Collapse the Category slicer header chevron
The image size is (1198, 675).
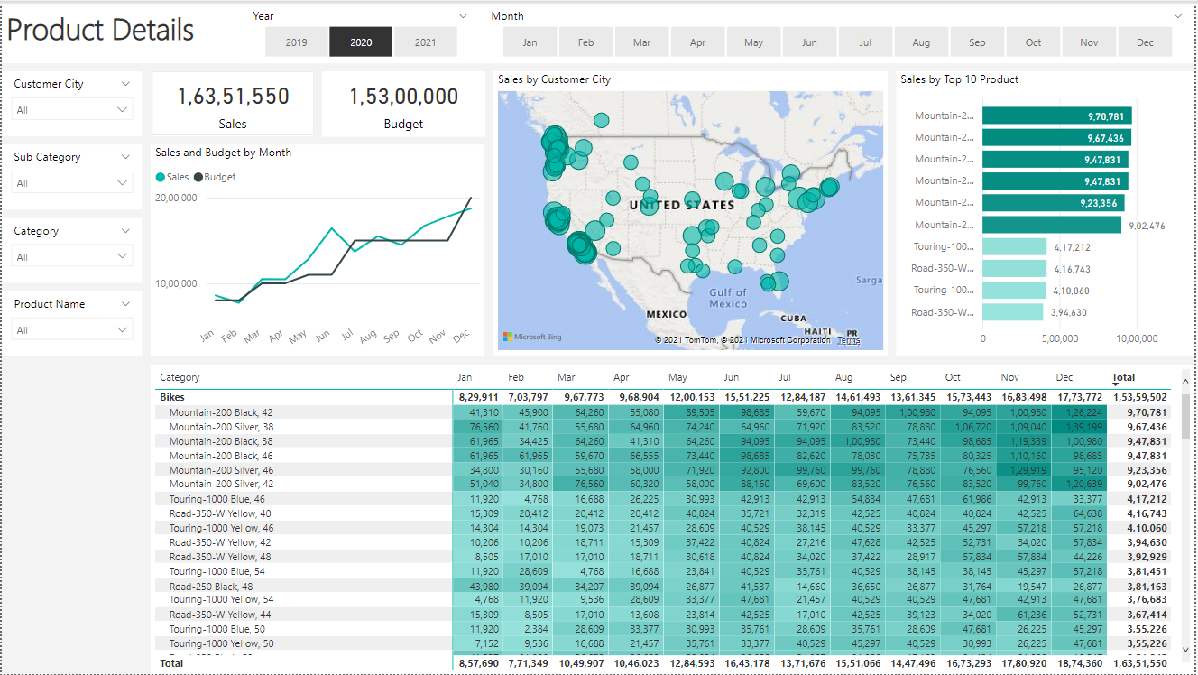(125, 231)
